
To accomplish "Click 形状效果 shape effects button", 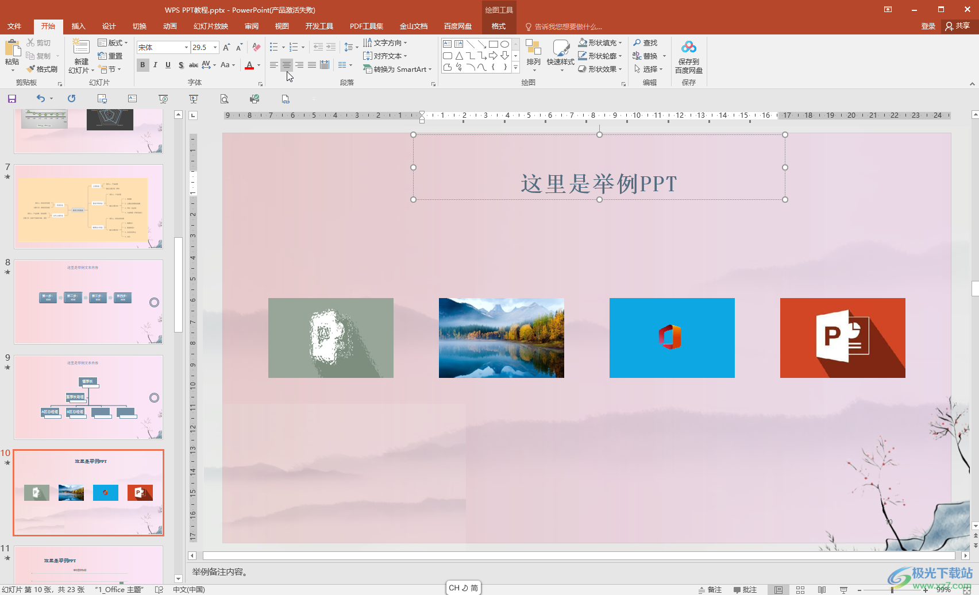I will (x=600, y=69).
